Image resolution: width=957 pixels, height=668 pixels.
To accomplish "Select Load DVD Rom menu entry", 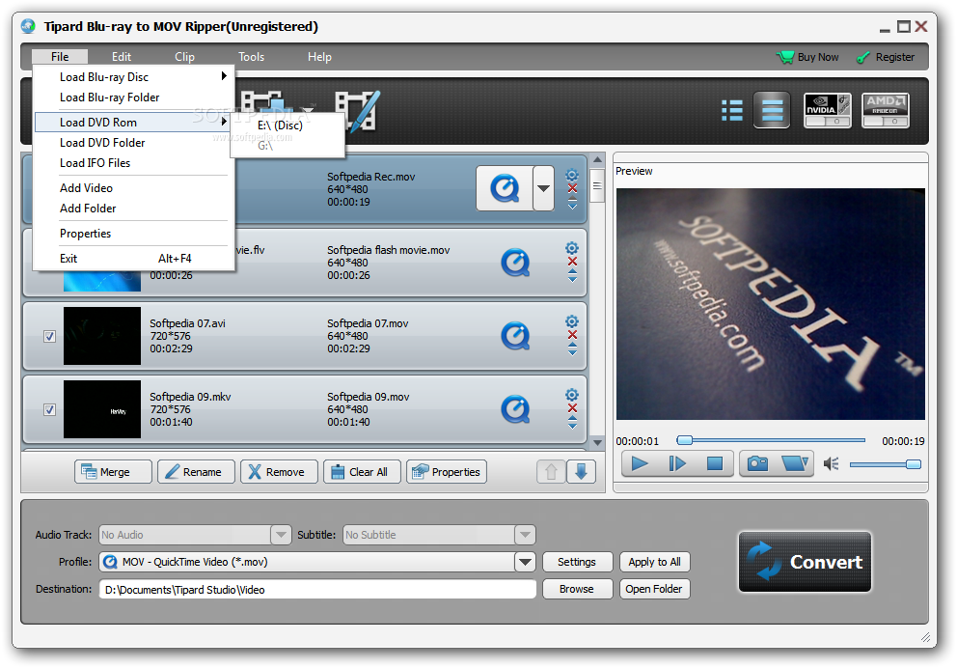I will pos(132,123).
